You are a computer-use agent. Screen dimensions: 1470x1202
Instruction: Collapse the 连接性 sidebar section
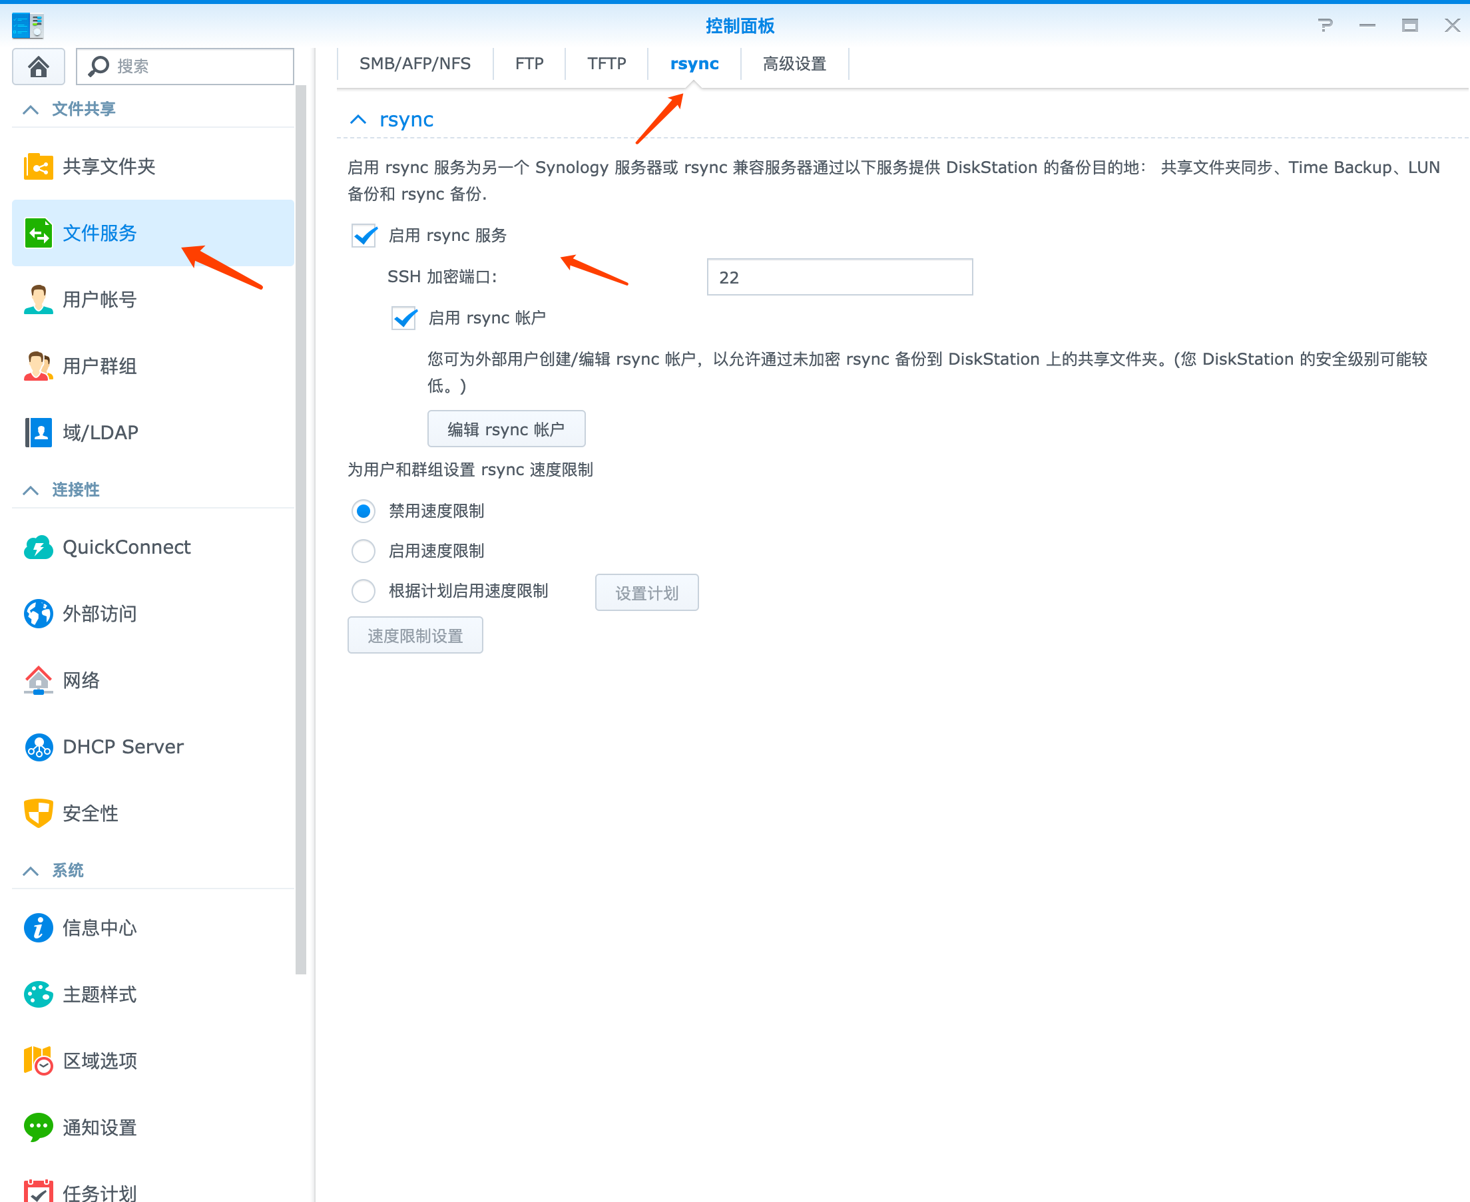pyautogui.click(x=30, y=490)
